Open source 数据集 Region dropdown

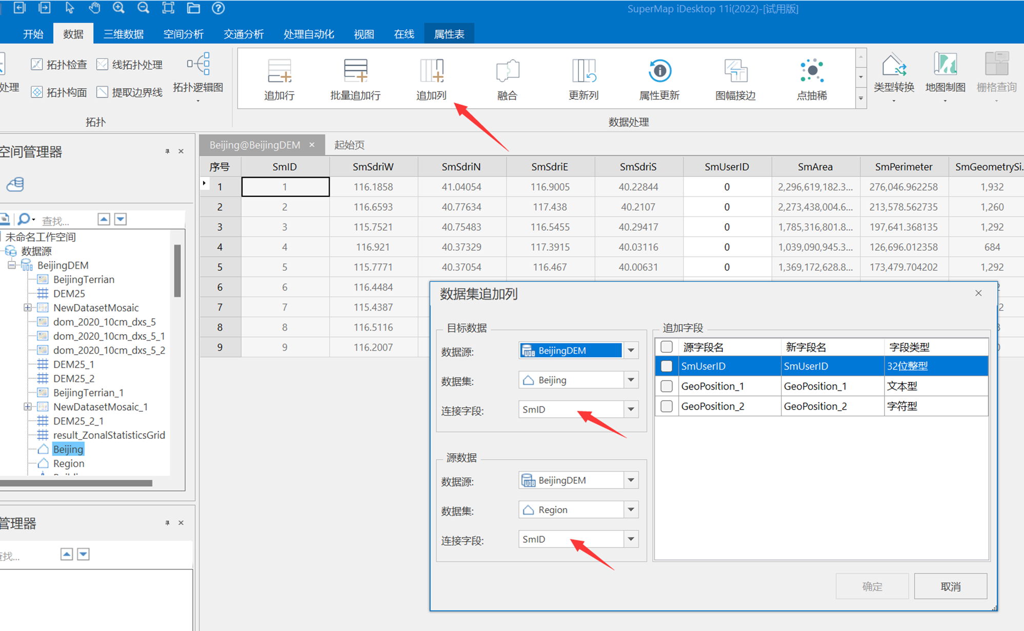point(631,510)
